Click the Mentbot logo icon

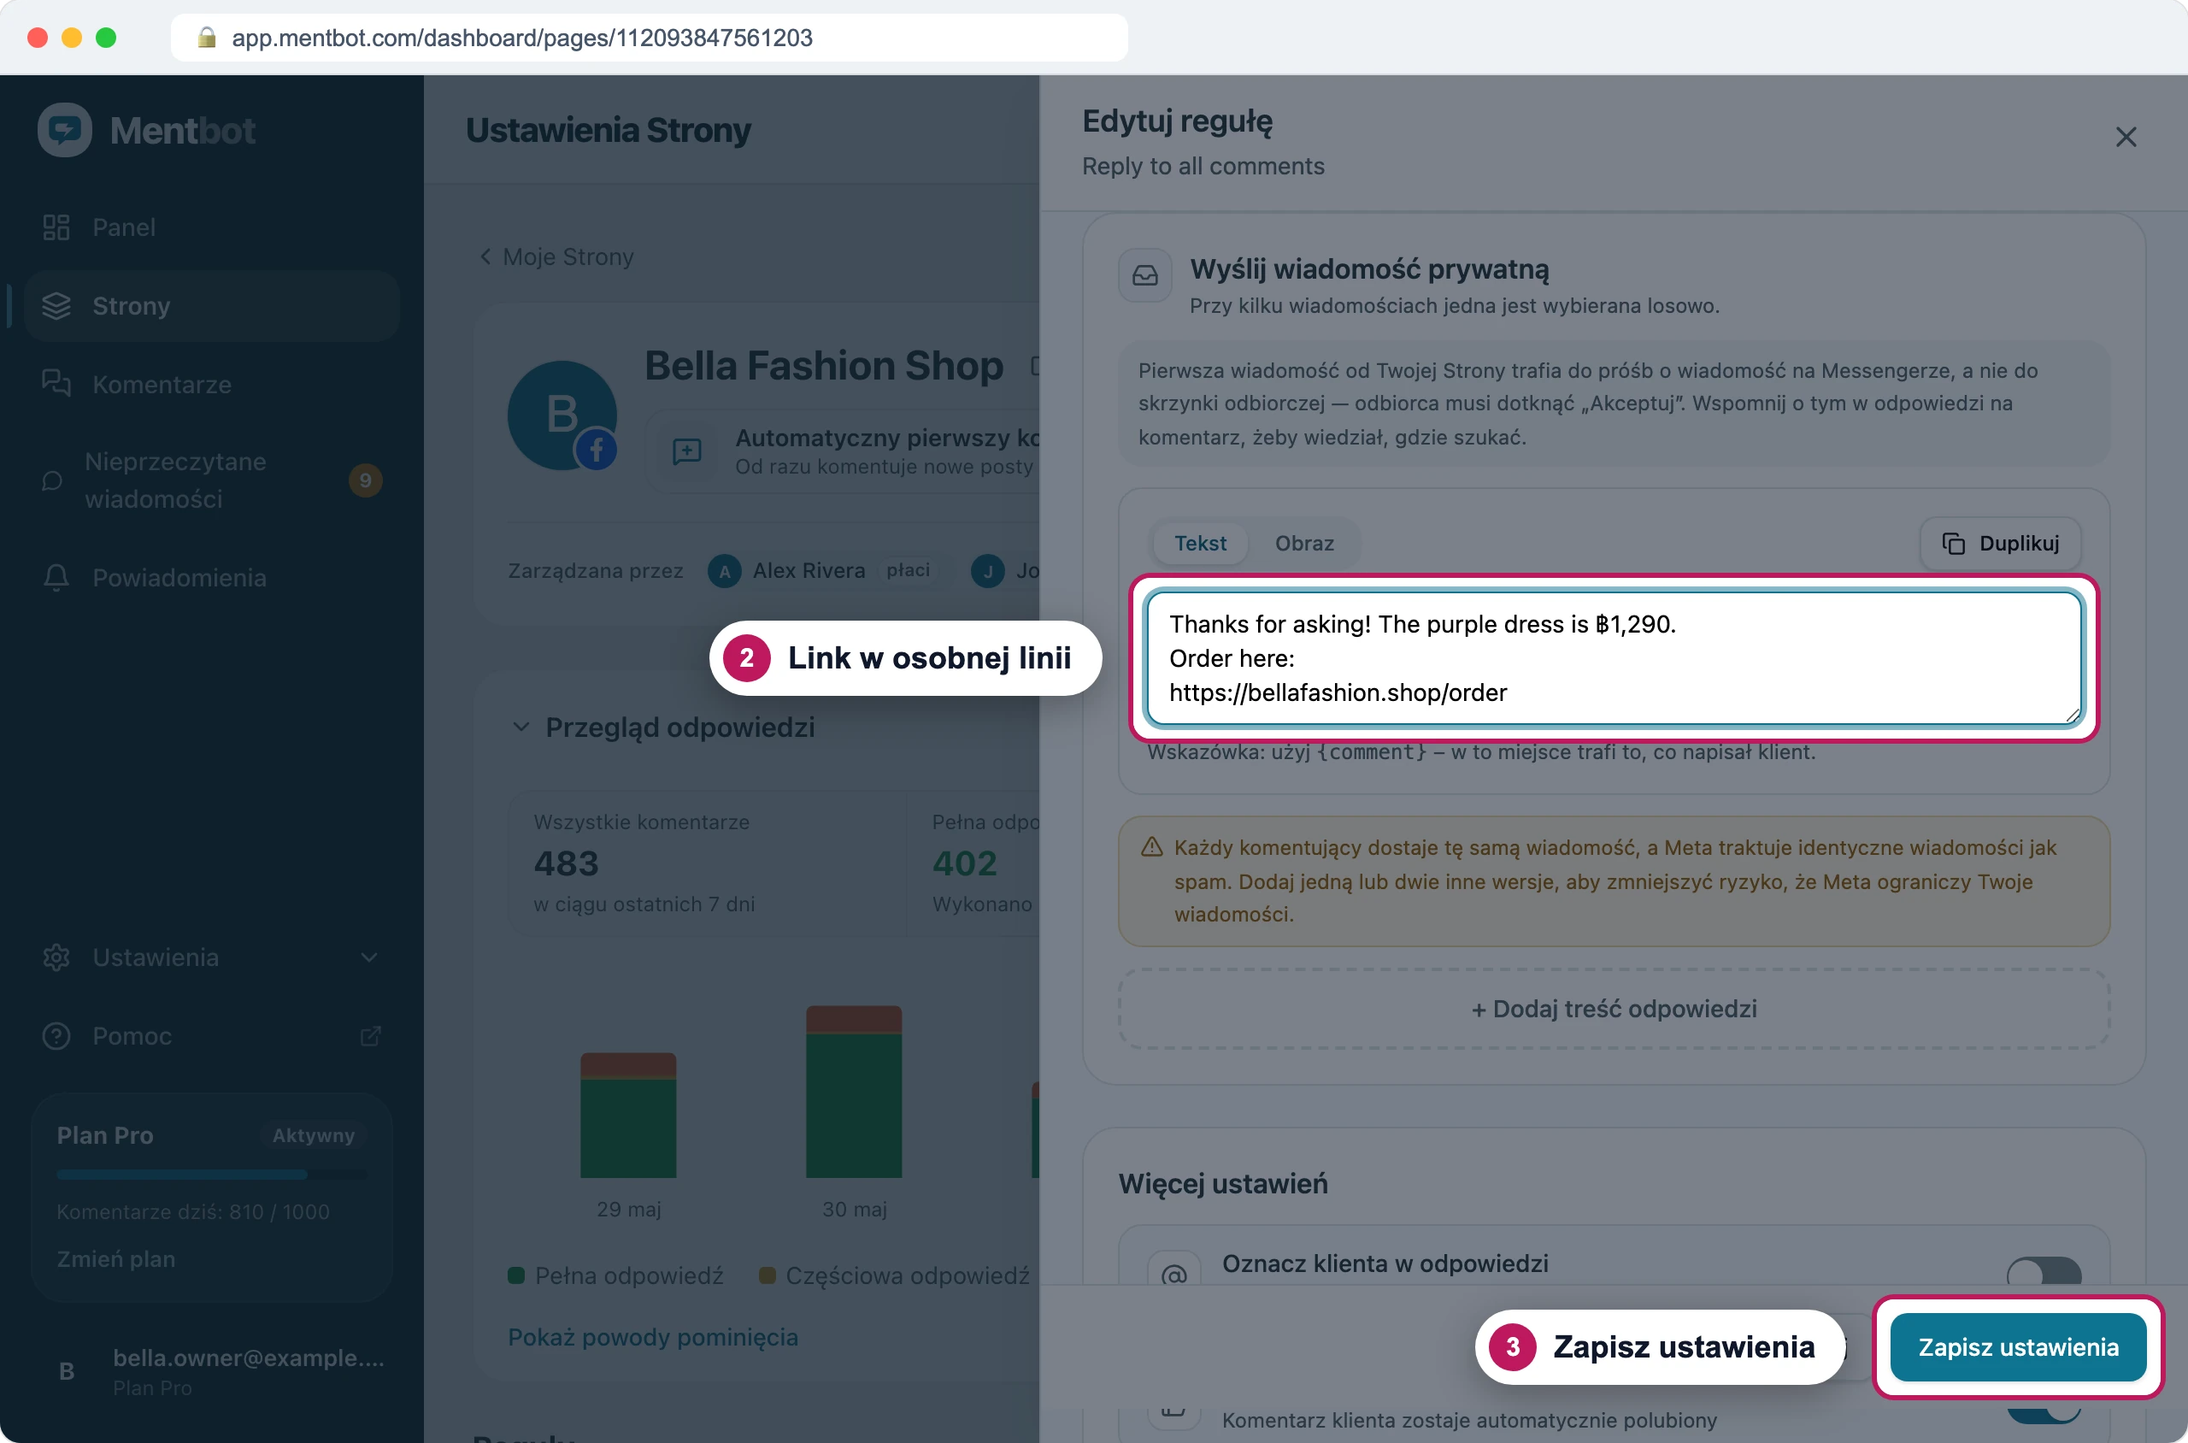(64, 130)
